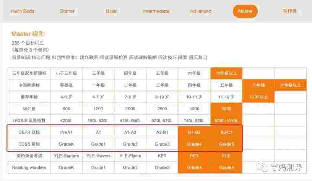The height and width of the screenshot is (181, 312).
Task: Click the '中国新课标' row header
Action: click(29, 85)
